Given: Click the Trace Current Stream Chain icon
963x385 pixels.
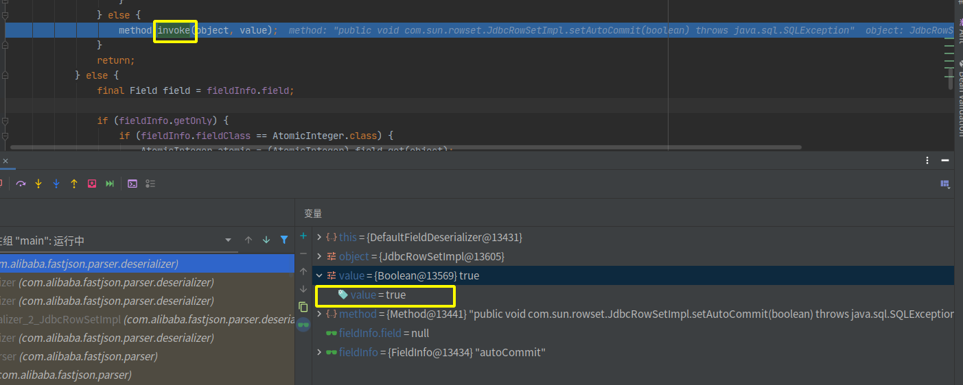Looking at the screenshot, I should coord(150,184).
